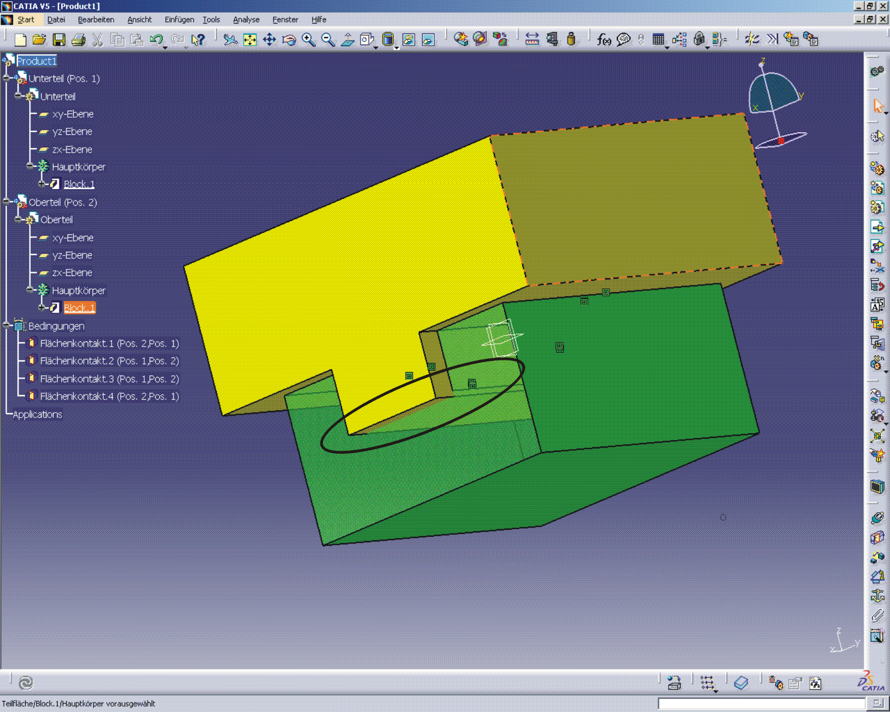Click the Normal View icon

click(348, 40)
